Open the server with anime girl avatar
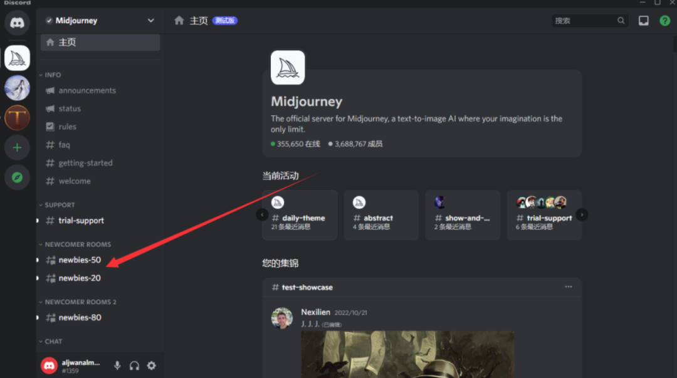The width and height of the screenshot is (677, 378). 18,88
